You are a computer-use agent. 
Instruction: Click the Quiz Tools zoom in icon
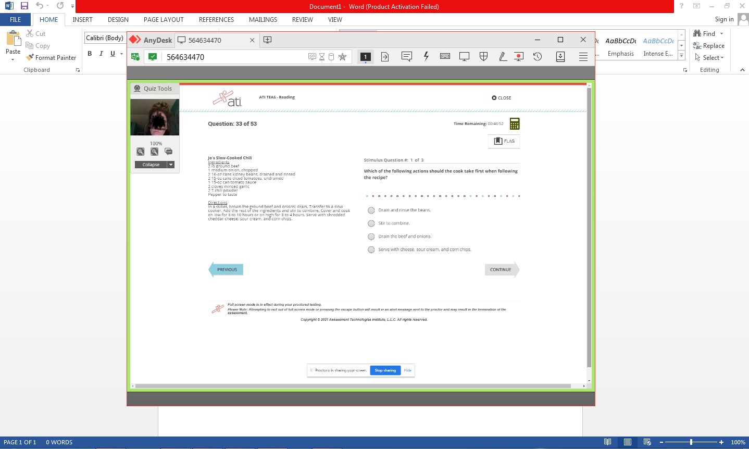coord(141,152)
